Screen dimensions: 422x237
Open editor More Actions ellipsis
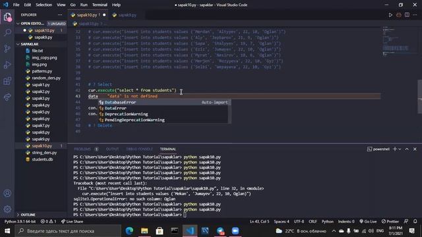pyautogui.click(x=415, y=14)
